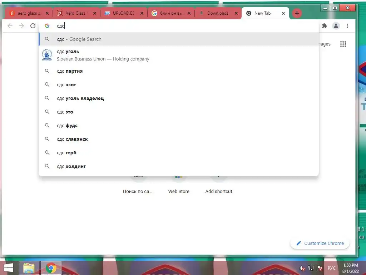The image size is (366, 275).
Task: Click the Siberian Business Union logo icon
Action: point(47,55)
